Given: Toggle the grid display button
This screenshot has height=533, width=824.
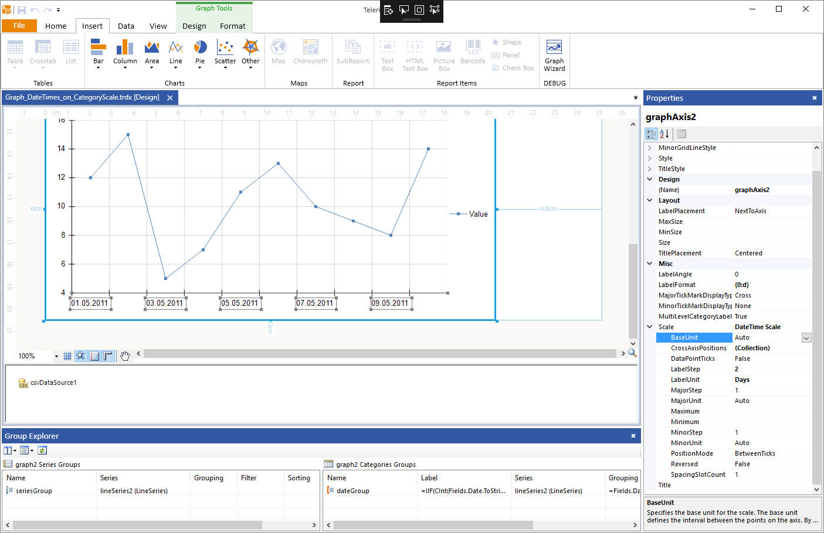Looking at the screenshot, I should (67, 356).
